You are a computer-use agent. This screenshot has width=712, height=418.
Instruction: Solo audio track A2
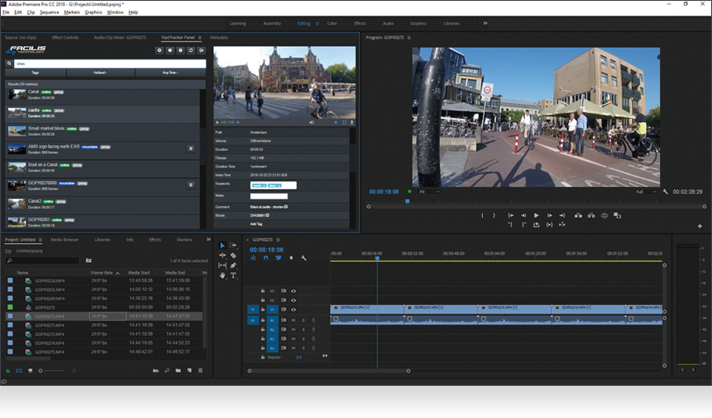303,330
